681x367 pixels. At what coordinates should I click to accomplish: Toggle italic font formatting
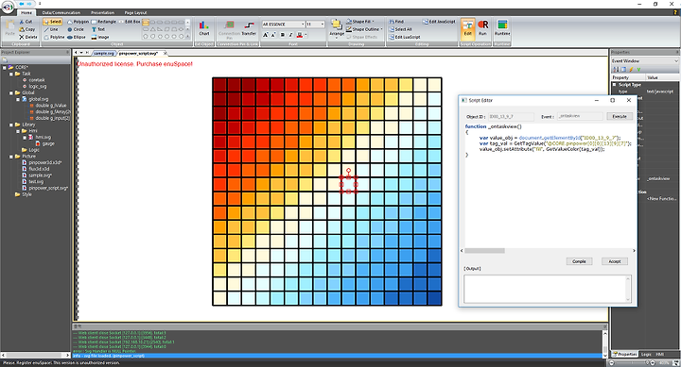click(x=290, y=35)
